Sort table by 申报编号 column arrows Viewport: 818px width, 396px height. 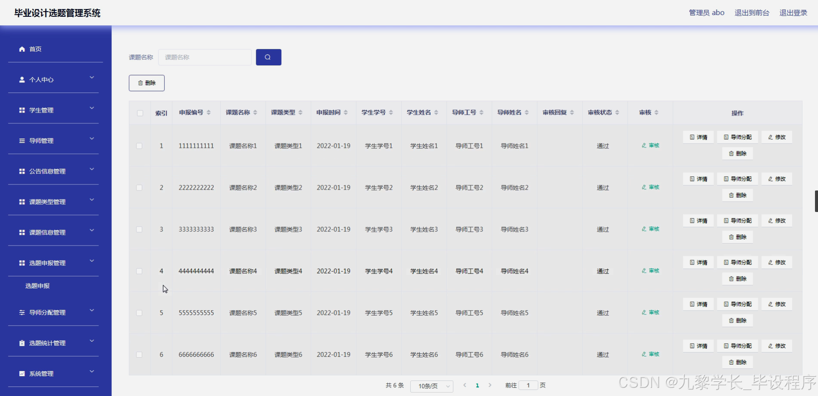(209, 112)
